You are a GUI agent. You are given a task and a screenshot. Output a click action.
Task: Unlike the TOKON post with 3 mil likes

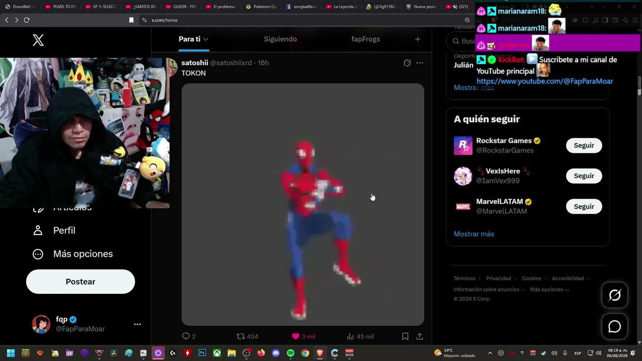303,336
